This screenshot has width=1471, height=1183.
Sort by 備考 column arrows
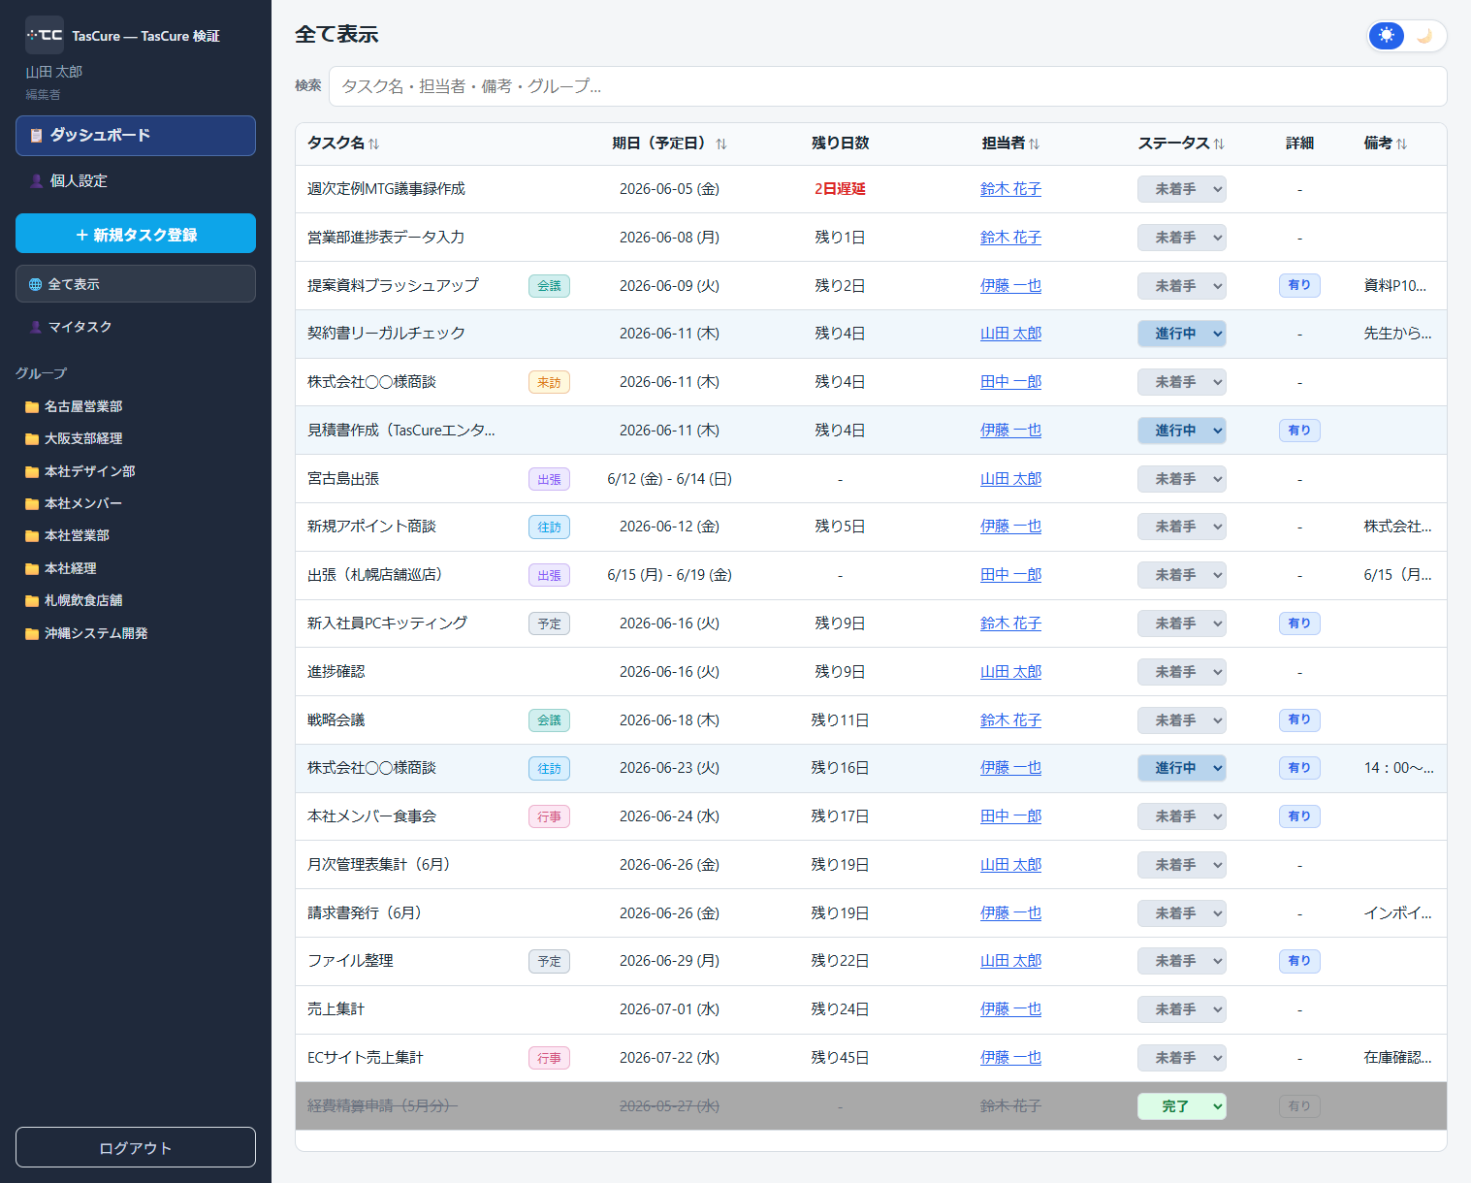[1401, 144]
